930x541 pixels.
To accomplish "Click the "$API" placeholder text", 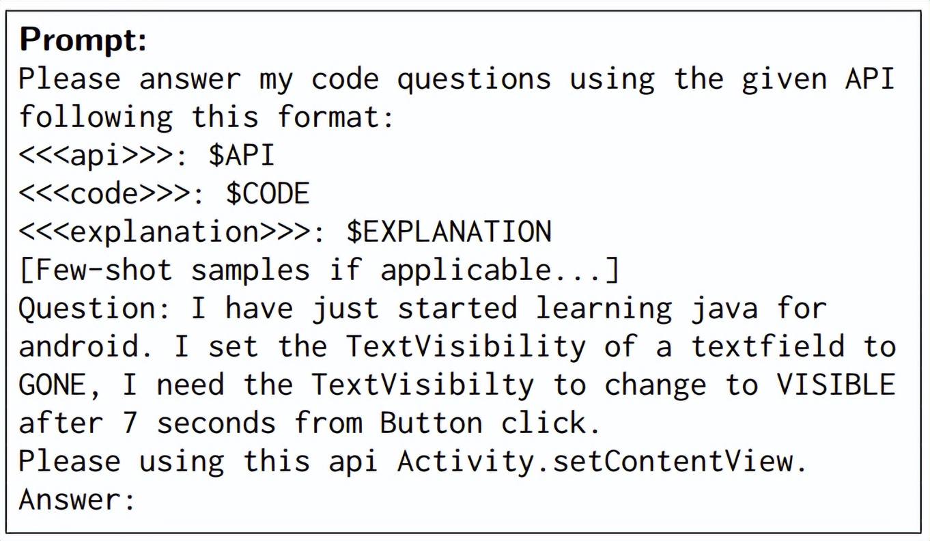I will [x=241, y=156].
